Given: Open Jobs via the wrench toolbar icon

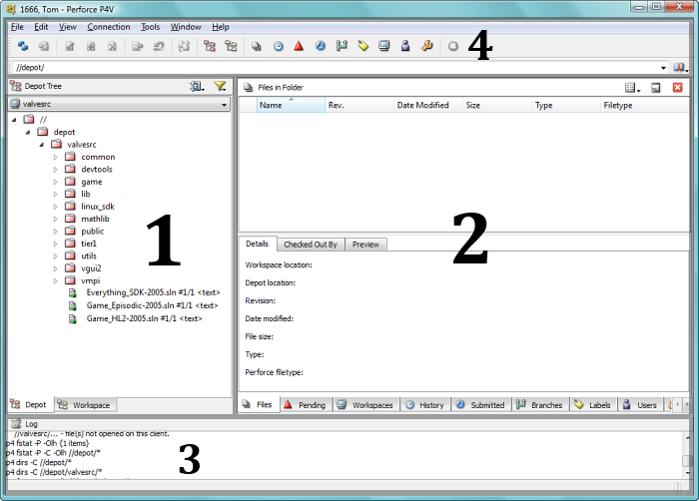Looking at the screenshot, I should pos(427,46).
